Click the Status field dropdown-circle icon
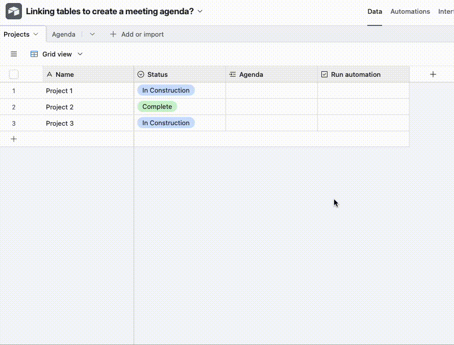This screenshot has width=454, height=345. coord(141,75)
